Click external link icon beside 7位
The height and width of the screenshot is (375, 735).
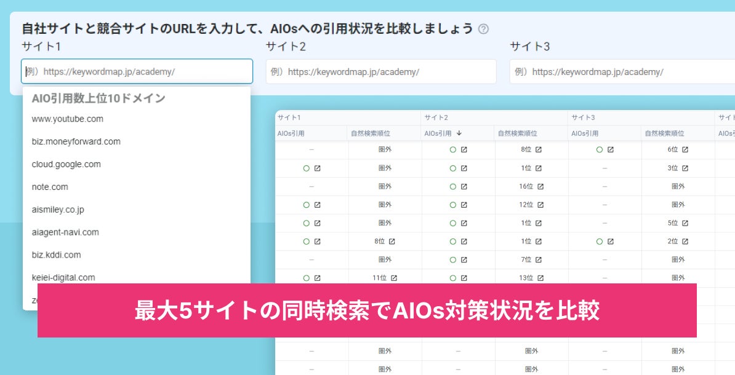tap(538, 259)
